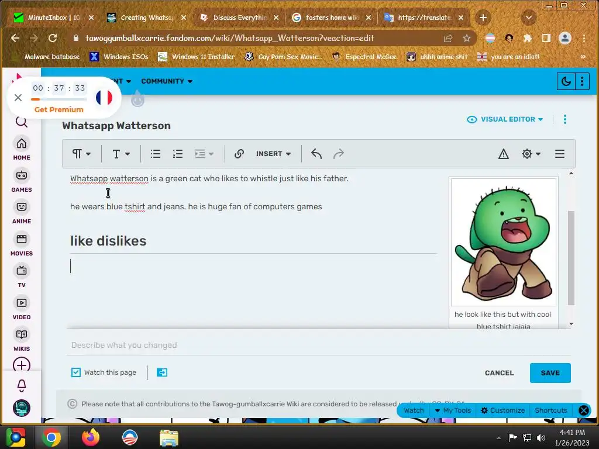Expand the COMMUNITY menu
This screenshot has width=599, height=449.
[167, 81]
